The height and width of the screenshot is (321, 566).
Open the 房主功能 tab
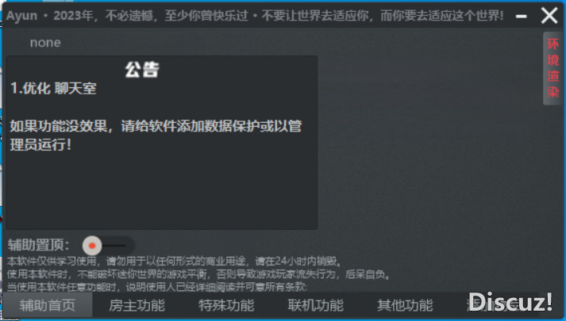137,305
